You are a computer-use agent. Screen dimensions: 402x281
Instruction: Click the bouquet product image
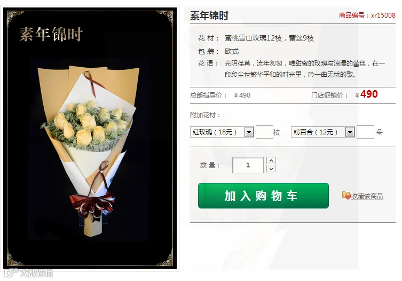click(x=90, y=138)
